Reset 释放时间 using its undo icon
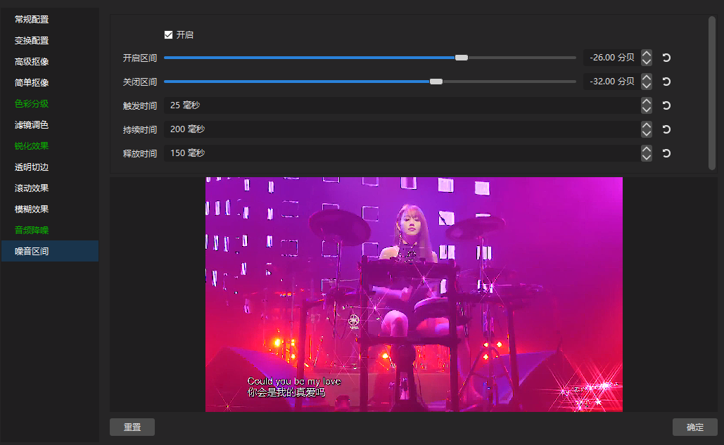Viewport: 724px width, 445px height. click(666, 153)
